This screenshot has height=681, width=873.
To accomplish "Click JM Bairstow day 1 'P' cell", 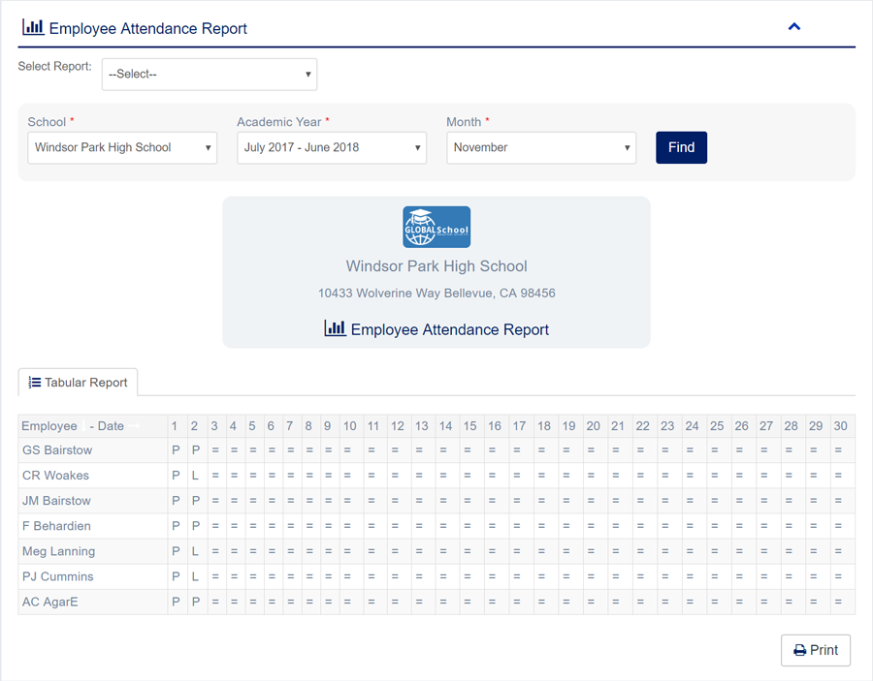I will pyautogui.click(x=178, y=501).
